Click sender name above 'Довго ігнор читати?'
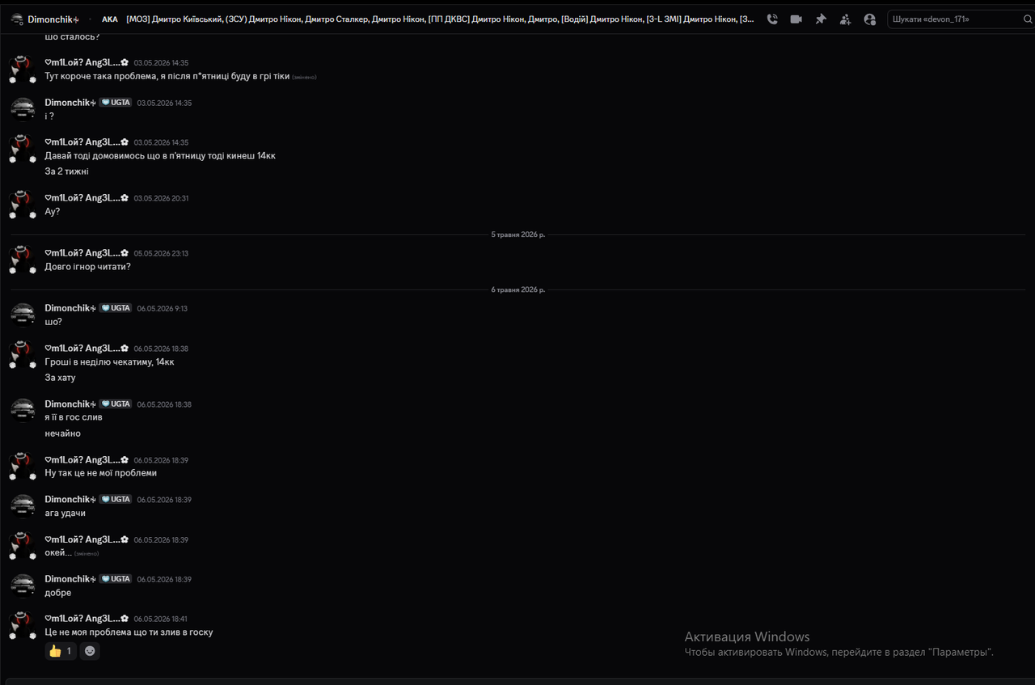This screenshot has width=1035, height=685. pyautogui.click(x=87, y=253)
